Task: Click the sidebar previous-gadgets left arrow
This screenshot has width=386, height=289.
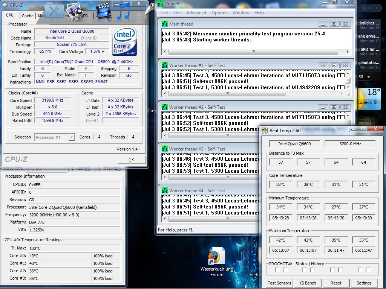Action: coord(369,8)
